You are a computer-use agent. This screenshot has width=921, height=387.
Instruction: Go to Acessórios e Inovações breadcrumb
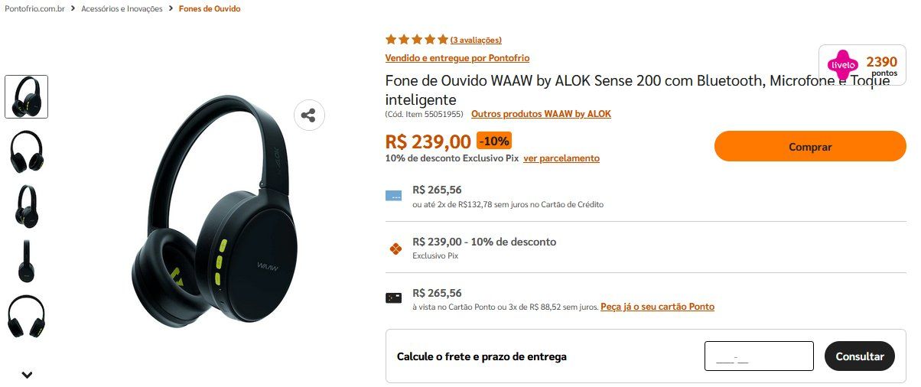122,9
